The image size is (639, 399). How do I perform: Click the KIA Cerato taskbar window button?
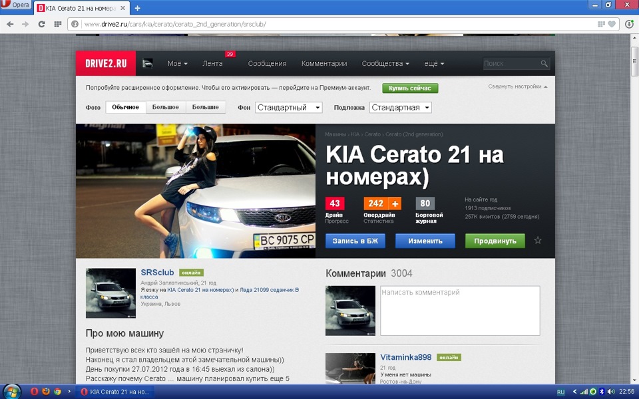115,392
